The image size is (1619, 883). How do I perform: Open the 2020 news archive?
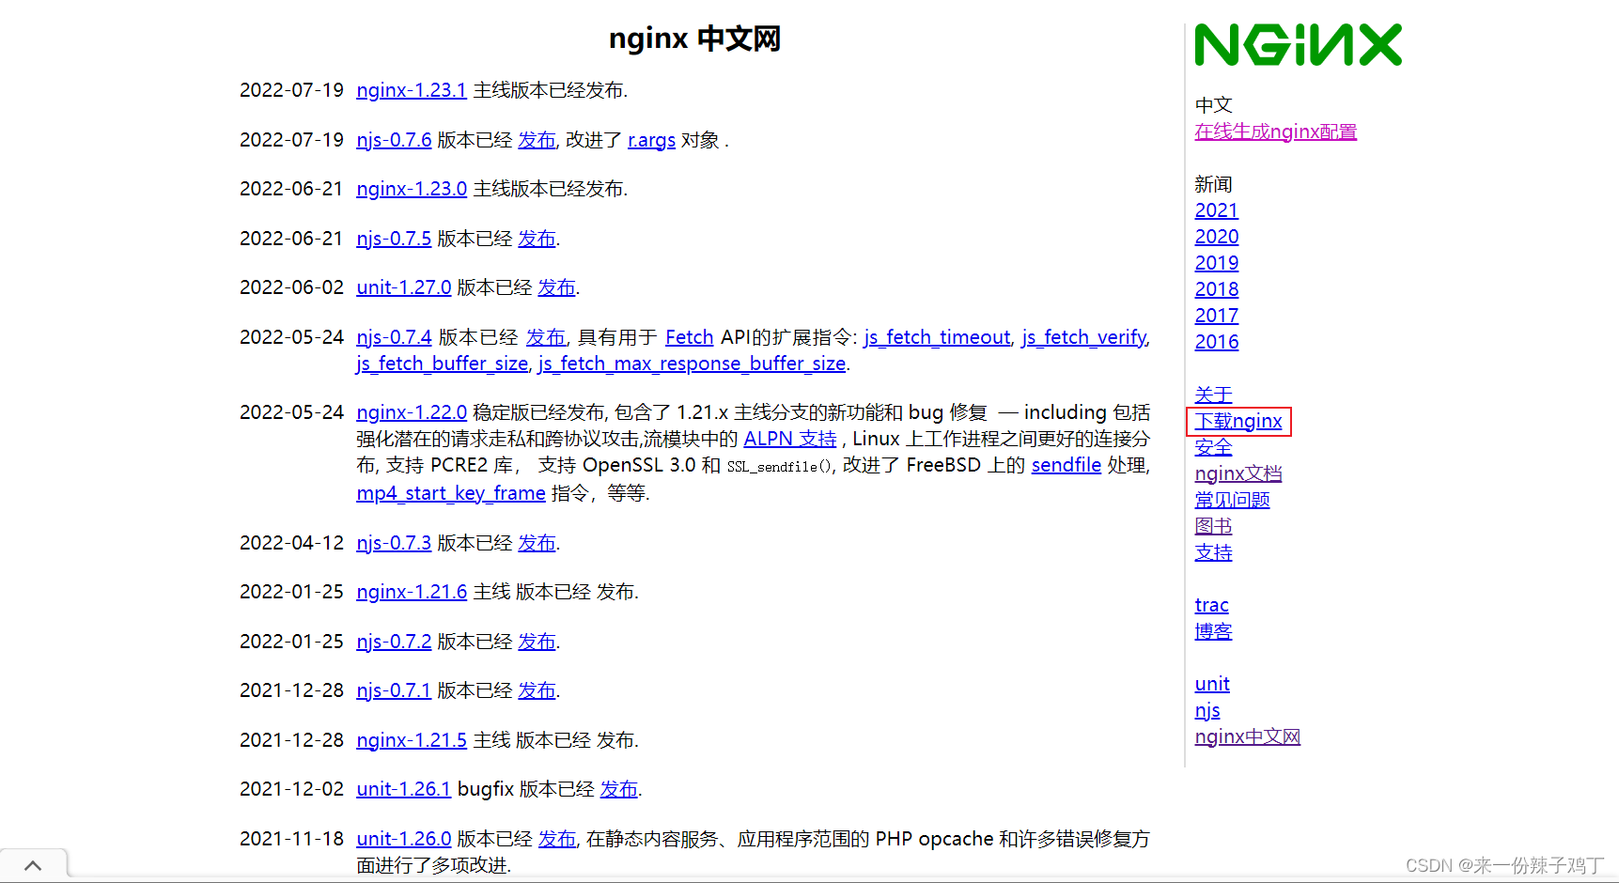(1217, 237)
